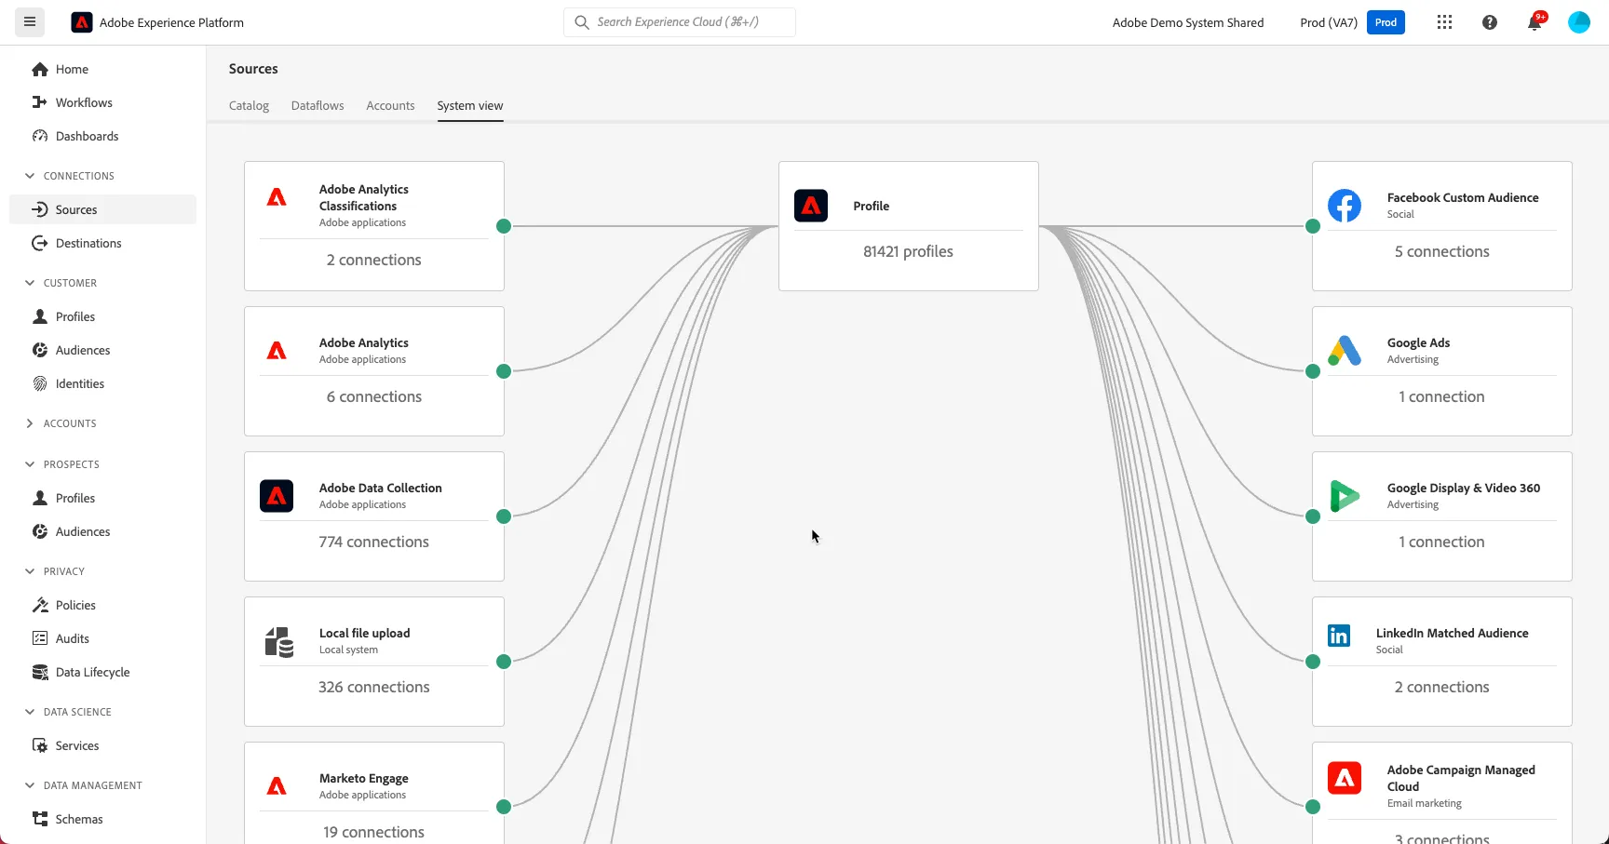
Task: Collapse the PROSPECTS section
Action: click(x=30, y=464)
